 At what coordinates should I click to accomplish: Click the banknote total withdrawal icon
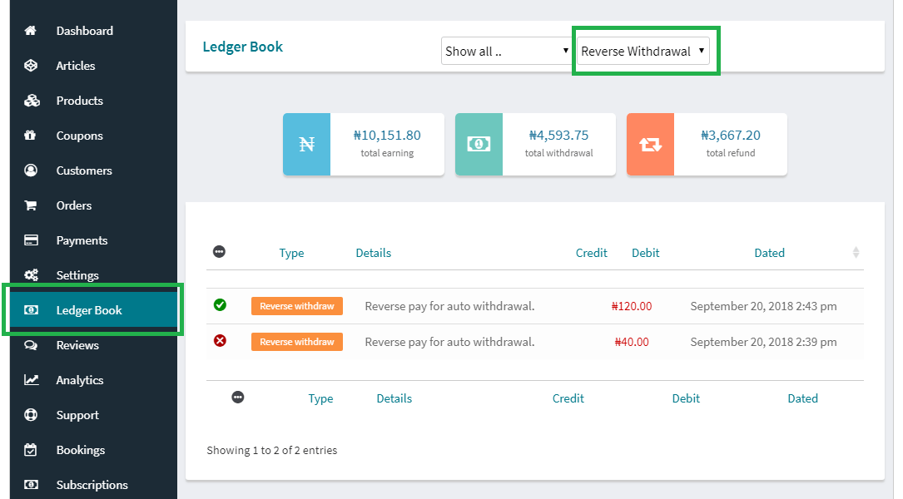(478, 144)
